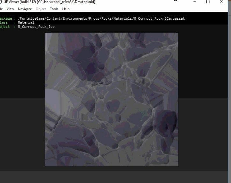Close the UE Viewer window

click(x=221, y=2)
